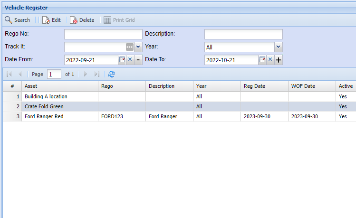This screenshot has height=218, width=356.
Task: Sort grid by Asset column header
Action: click(60, 86)
